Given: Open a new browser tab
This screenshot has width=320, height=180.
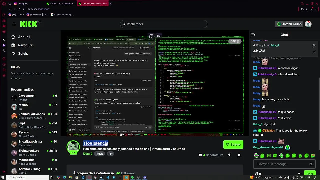Looking at the screenshot, I should [x=111, y=4].
